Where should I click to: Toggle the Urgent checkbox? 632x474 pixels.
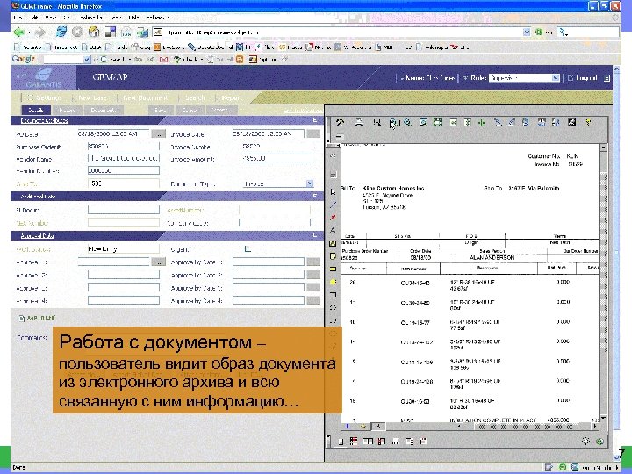point(248,249)
